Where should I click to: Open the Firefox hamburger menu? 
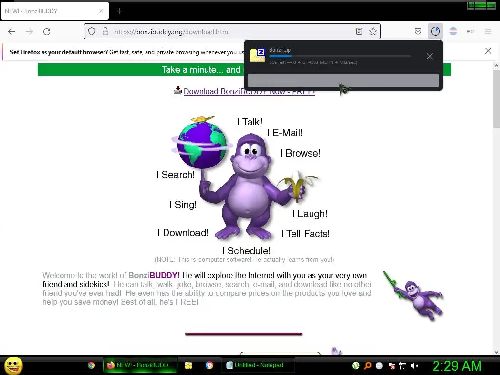point(488,31)
